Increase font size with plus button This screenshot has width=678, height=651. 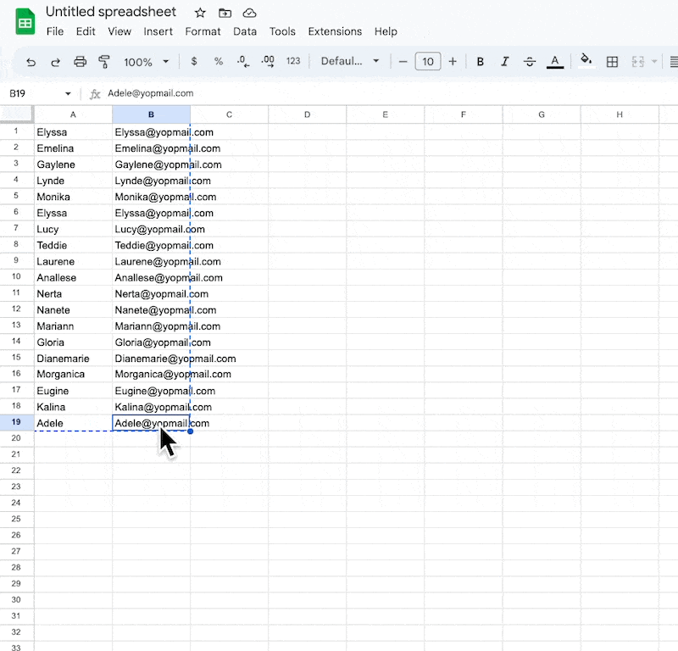click(x=453, y=61)
